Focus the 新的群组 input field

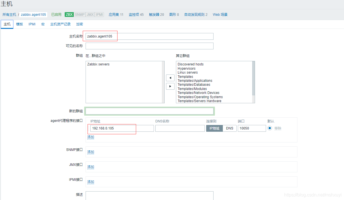149,111
